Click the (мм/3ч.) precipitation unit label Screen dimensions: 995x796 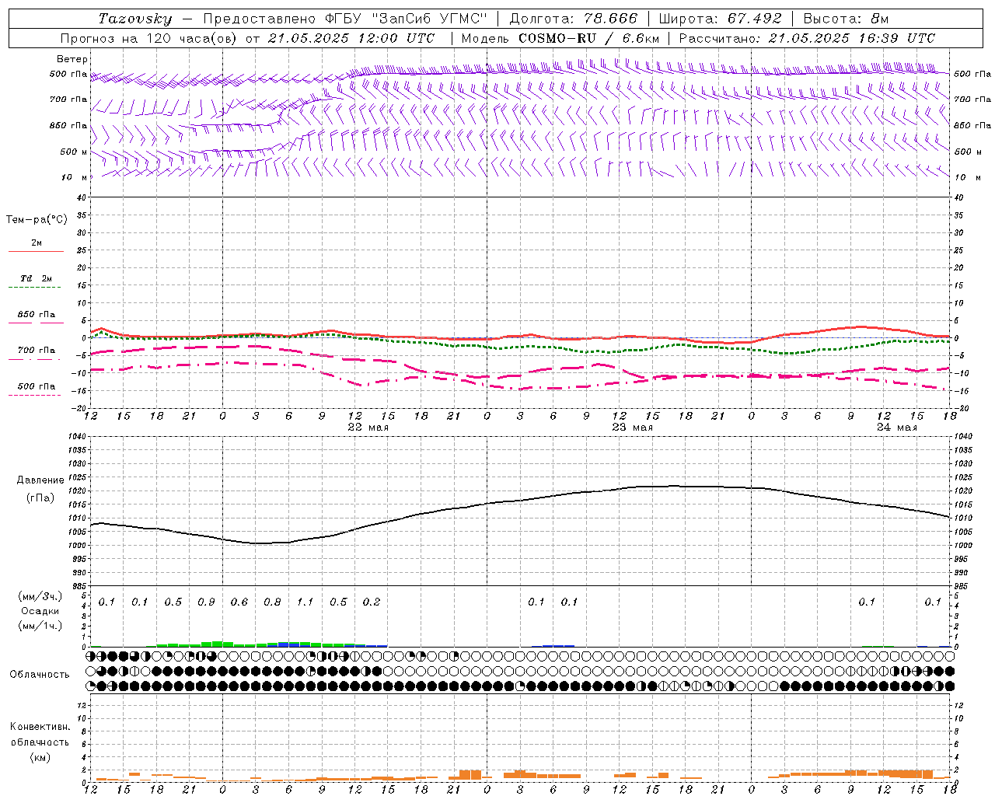point(40,596)
